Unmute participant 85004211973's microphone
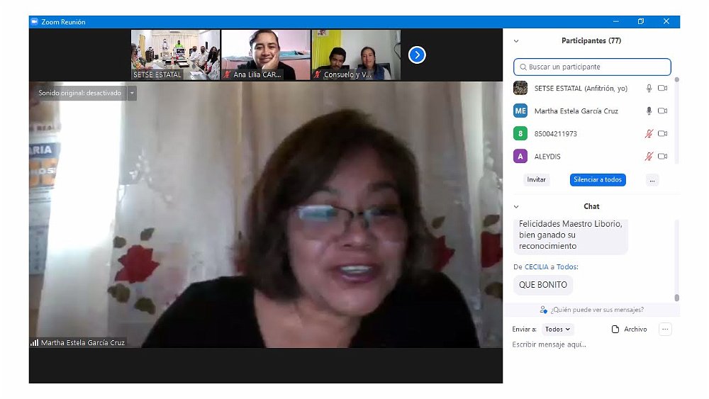Image resolution: width=709 pixels, height=399 pixels. click(x=648, y=134)
